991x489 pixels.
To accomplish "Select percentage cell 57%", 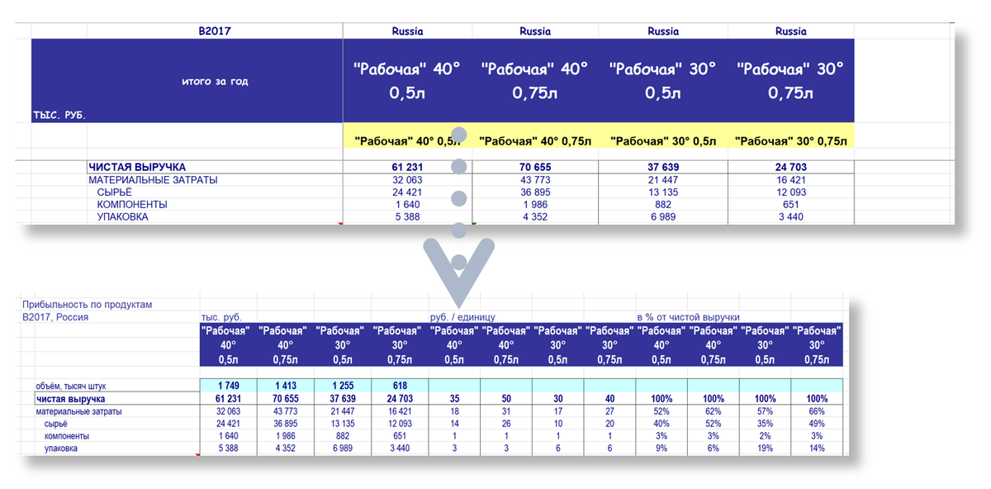I will click(x=766, y=411).
